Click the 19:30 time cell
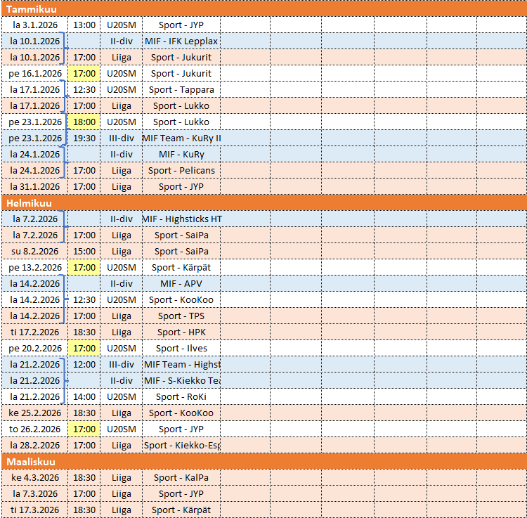This screenshot has width=527, height=518. click(x=84, y=138)
